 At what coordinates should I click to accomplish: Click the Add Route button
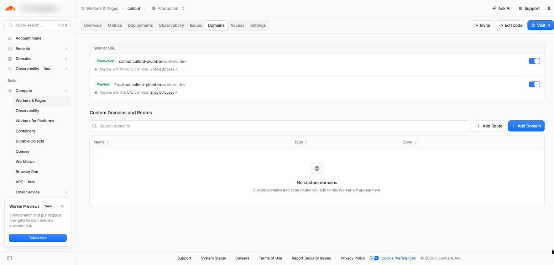point(489,126)
